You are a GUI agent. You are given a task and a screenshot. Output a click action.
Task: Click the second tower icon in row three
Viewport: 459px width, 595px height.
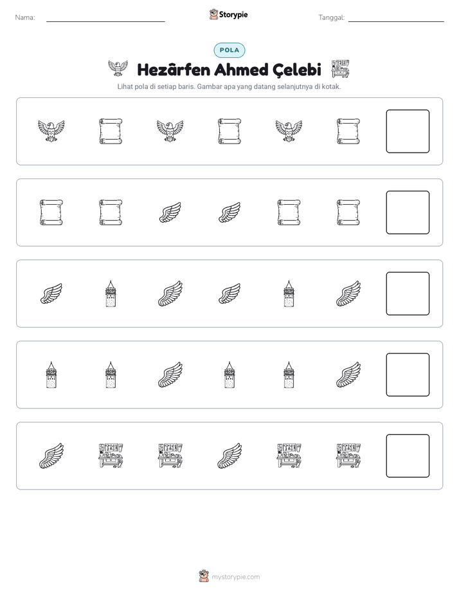click(x=289, y=294)
